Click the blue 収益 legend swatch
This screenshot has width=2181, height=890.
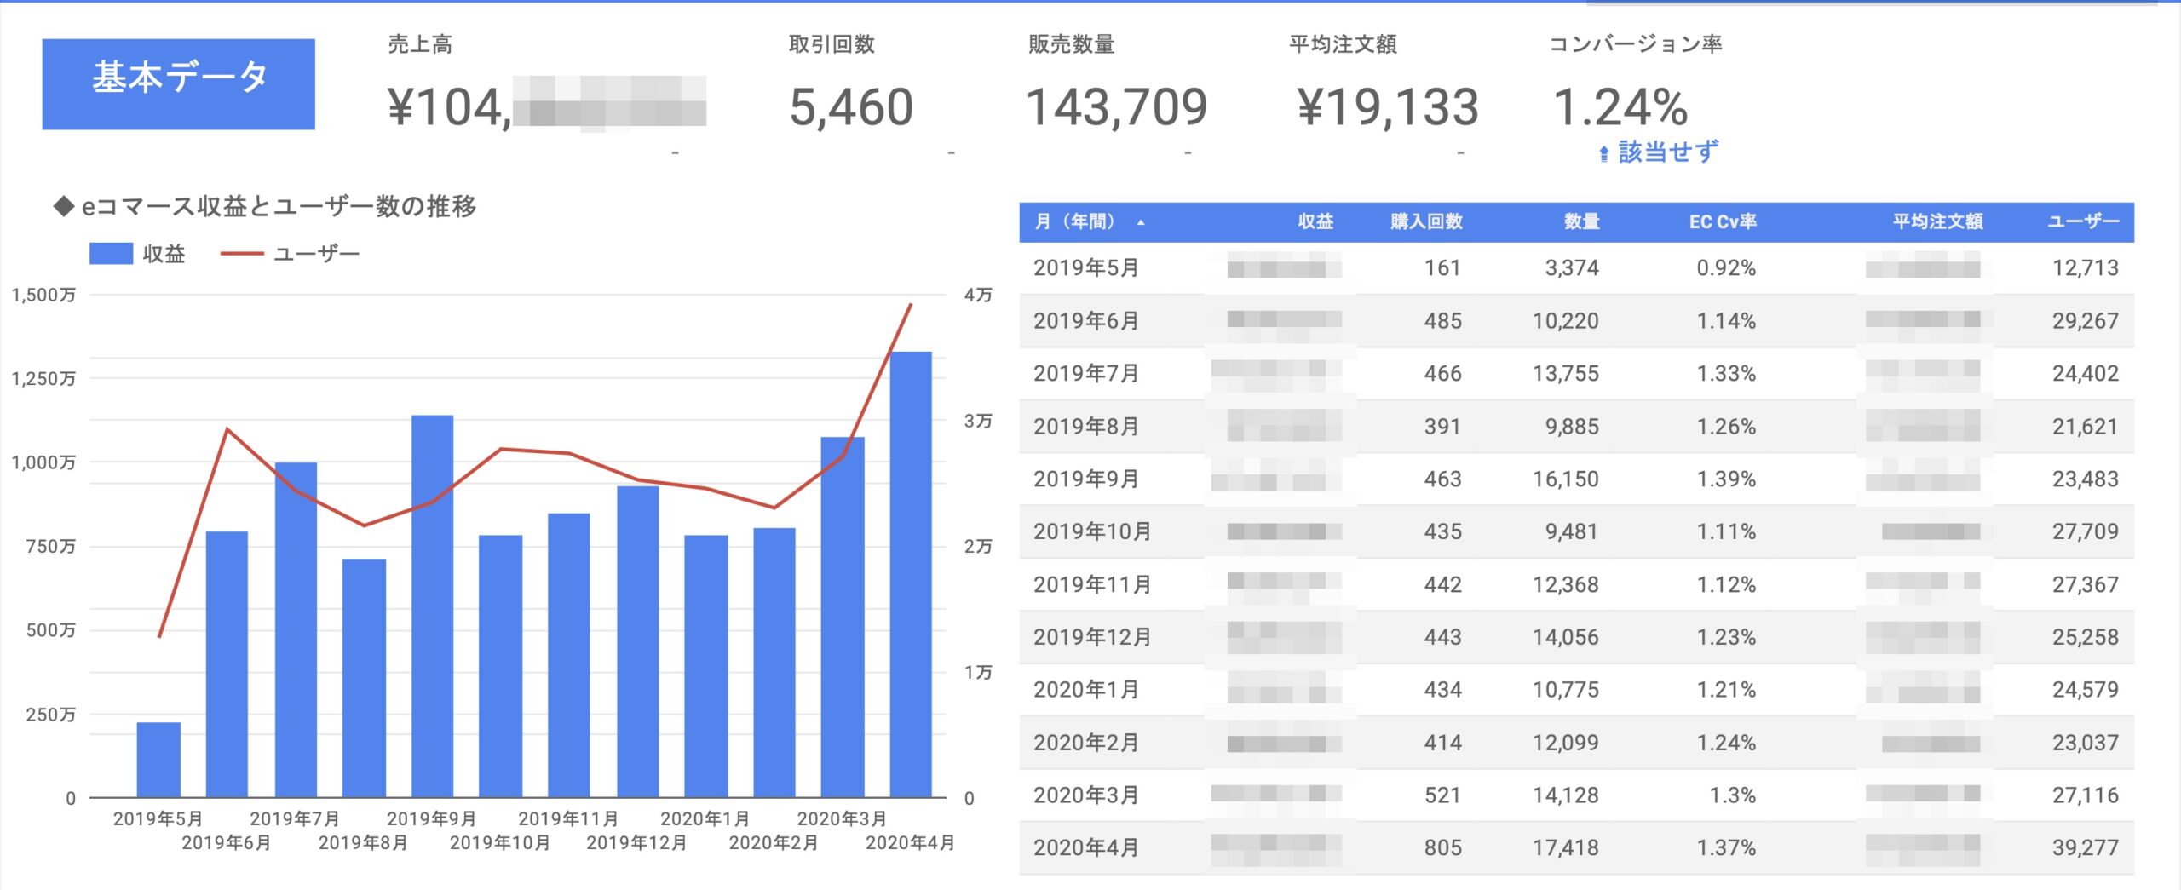tap(111, 254)
